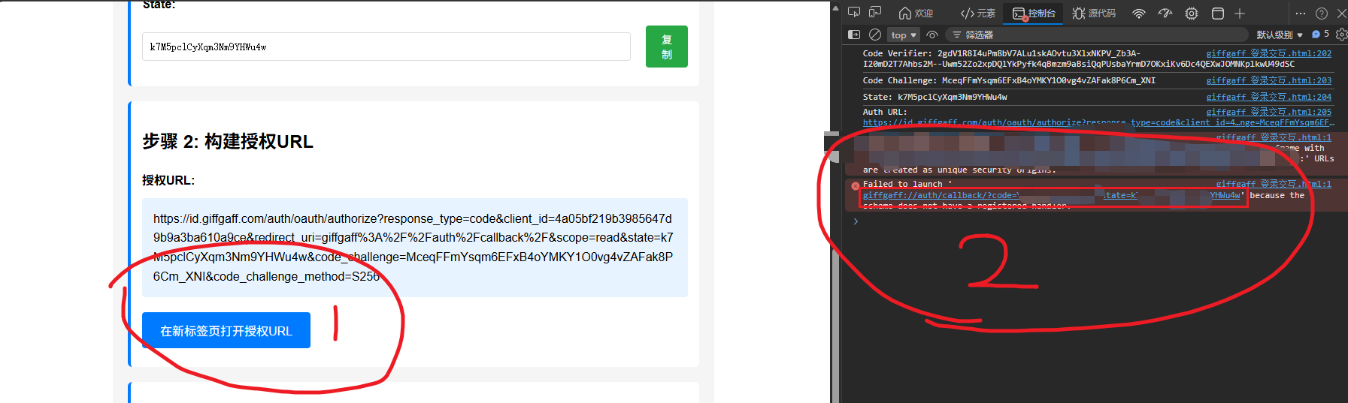Click the red error icon beside Failed to launch
This screenshot has width=1348, height=403.
855,185
